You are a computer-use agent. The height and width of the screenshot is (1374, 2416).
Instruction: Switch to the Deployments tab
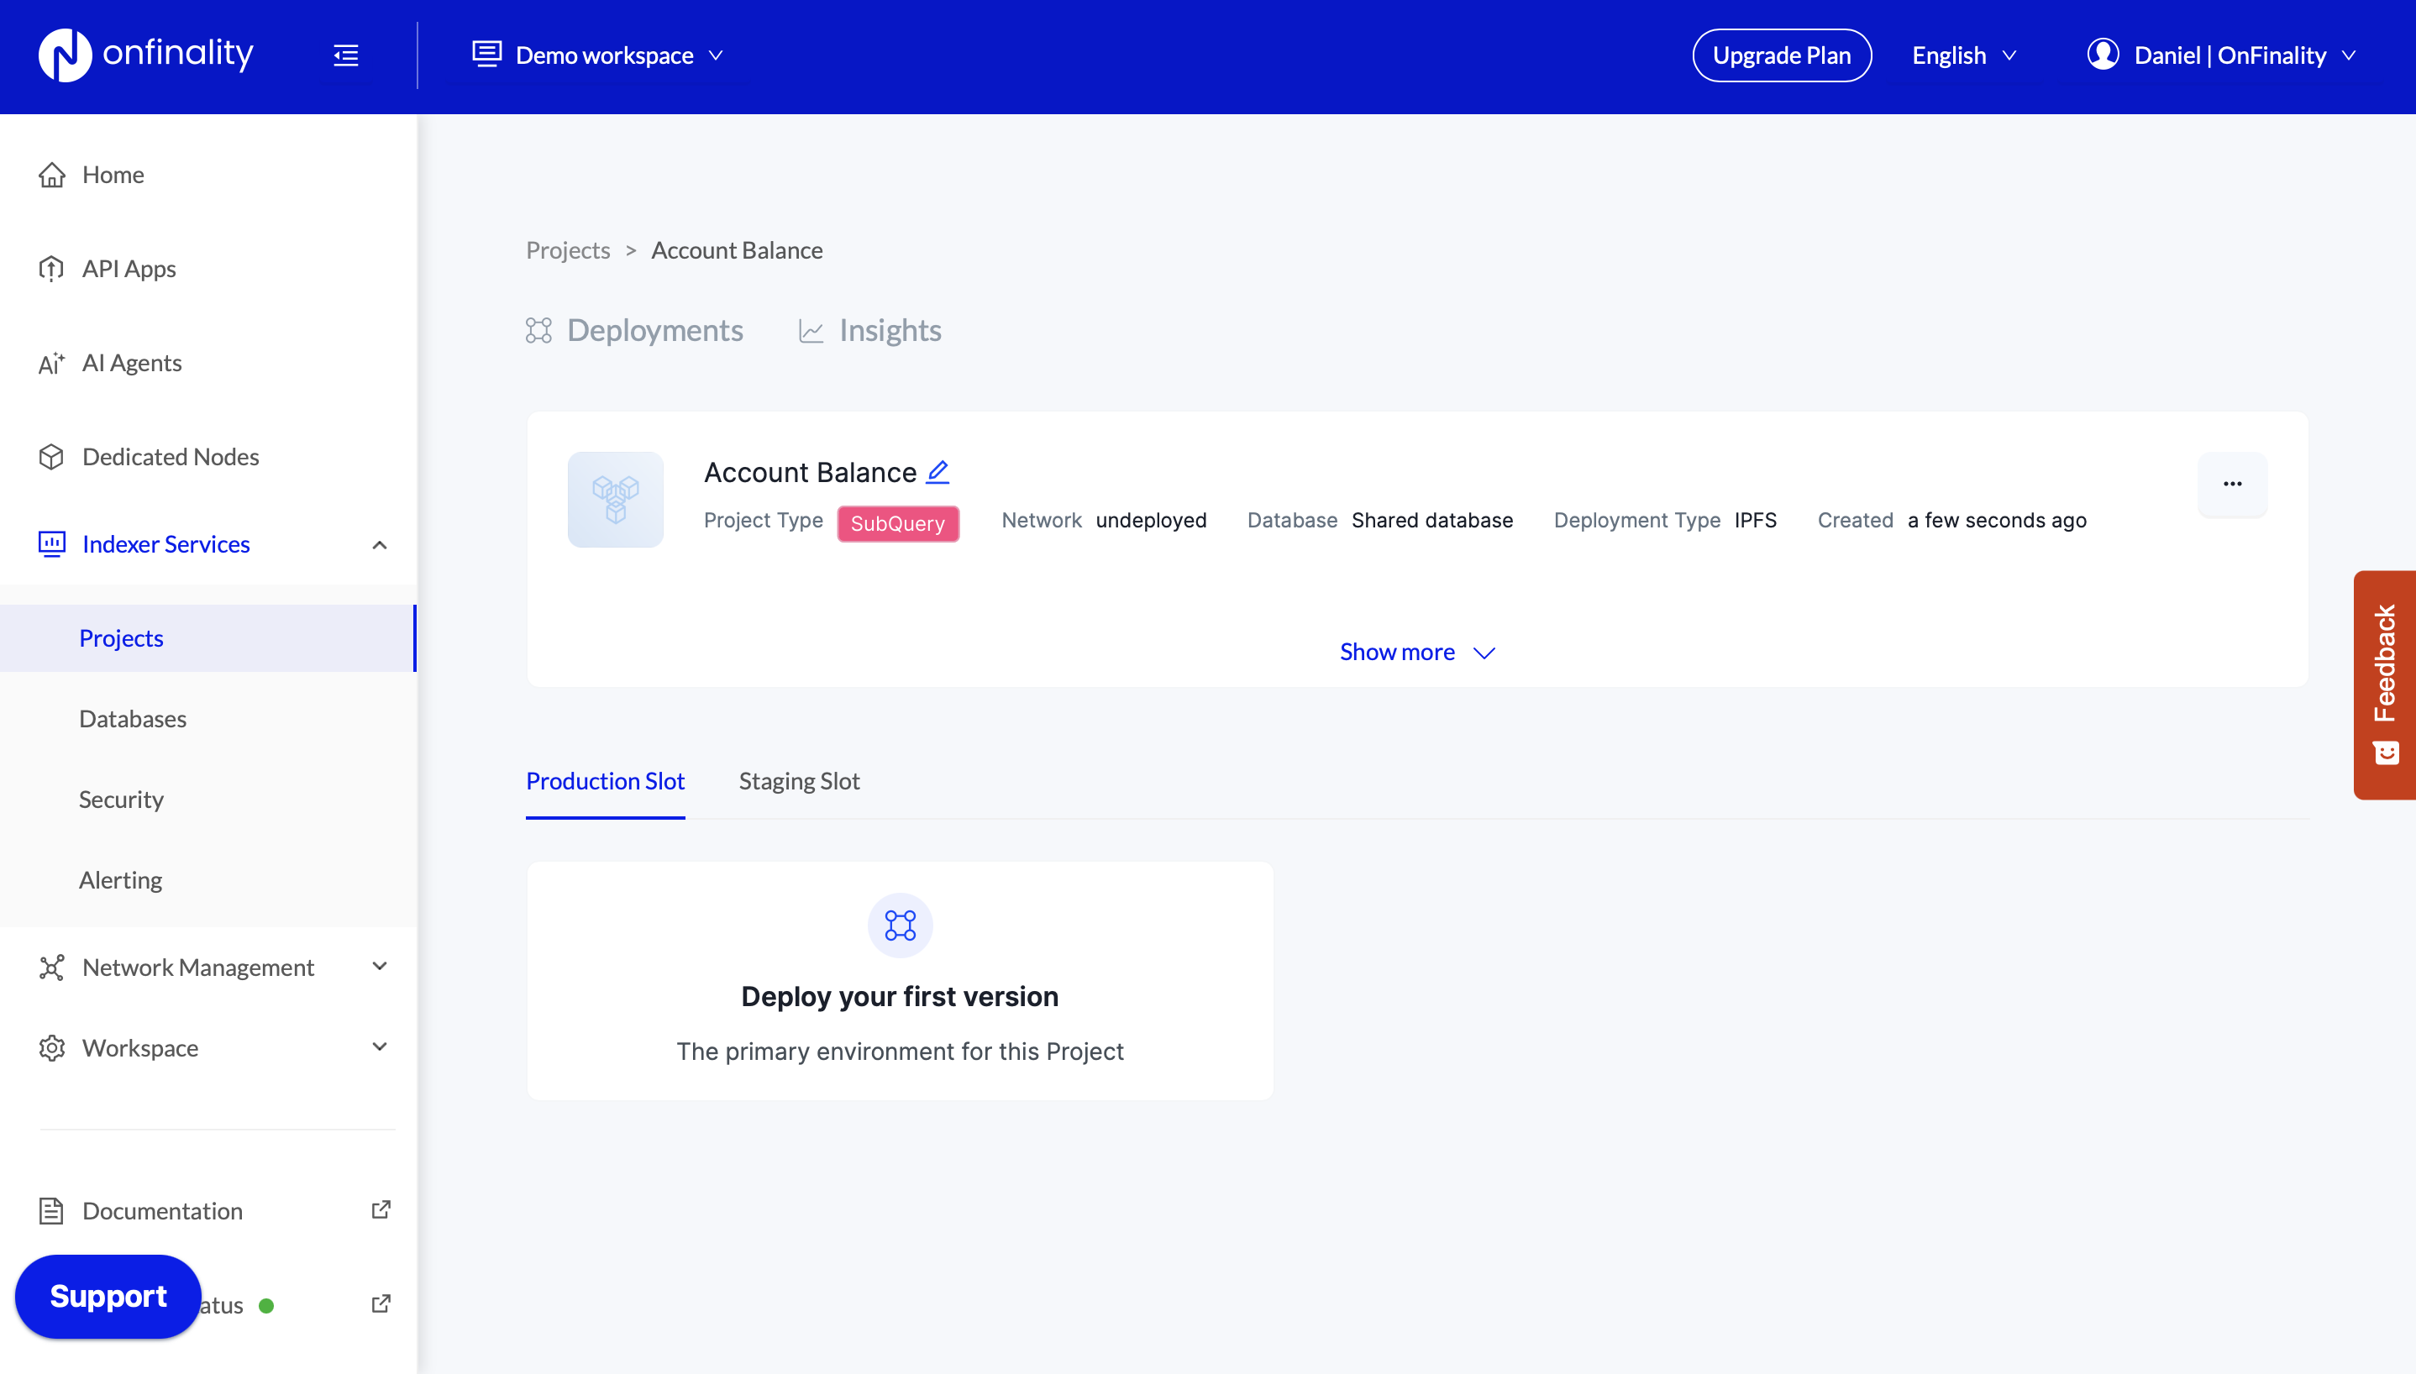(x=634, y=330)
